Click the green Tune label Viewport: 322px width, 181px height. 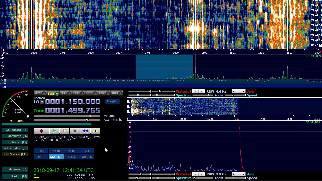(x=39, y=111)
